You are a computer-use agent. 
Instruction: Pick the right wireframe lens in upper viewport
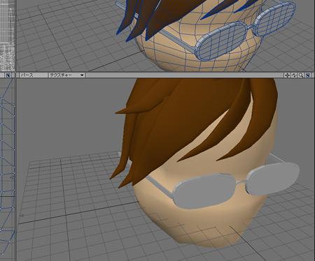[275, 19]
